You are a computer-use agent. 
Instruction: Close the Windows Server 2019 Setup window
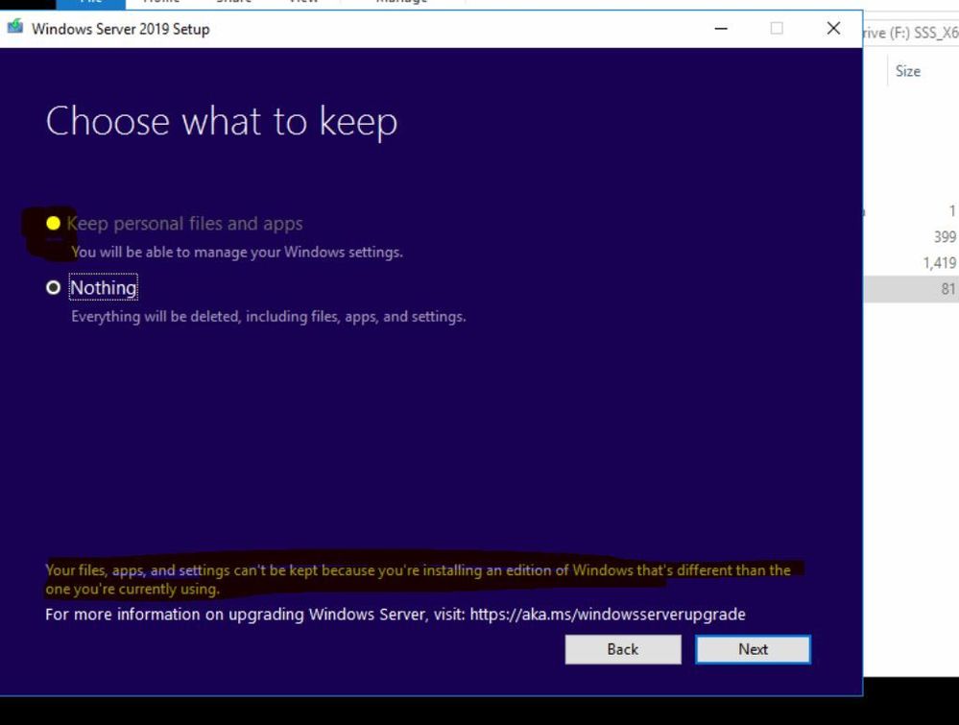[833, 28]
